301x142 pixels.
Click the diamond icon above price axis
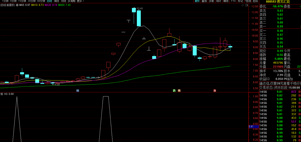pos(243,5)
